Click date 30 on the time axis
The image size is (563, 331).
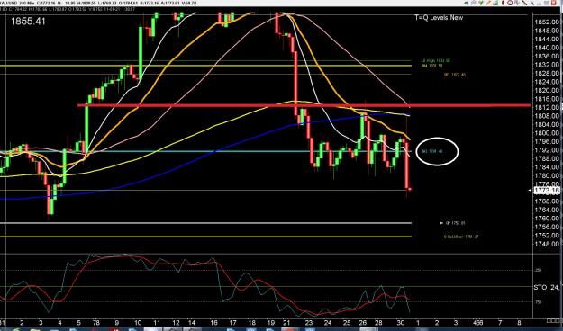point(401,323)
